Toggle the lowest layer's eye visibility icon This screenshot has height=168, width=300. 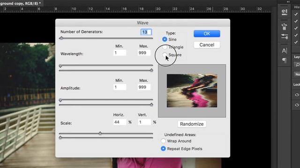(297, 105)
